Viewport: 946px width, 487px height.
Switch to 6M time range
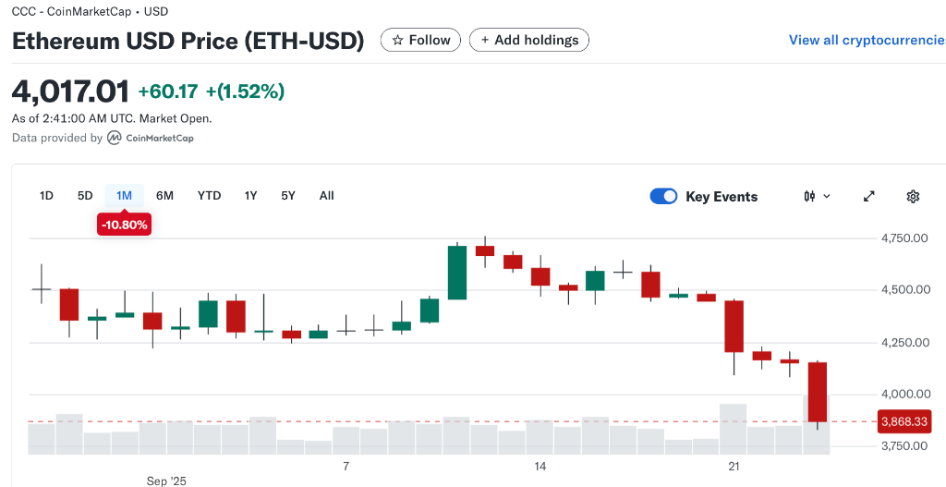click(164, 195)
